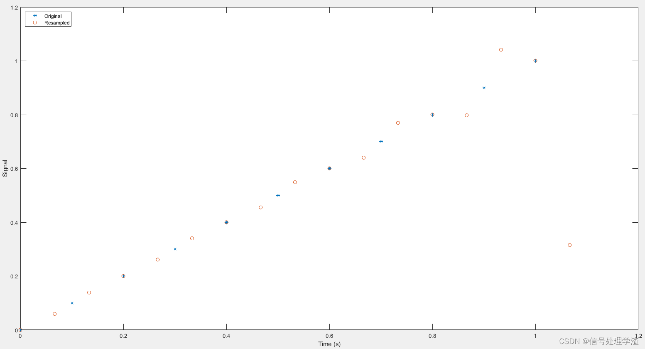Screen dimensions: 645x349
Task: Click the x-axis tick label 1
Action: [535, 336]
